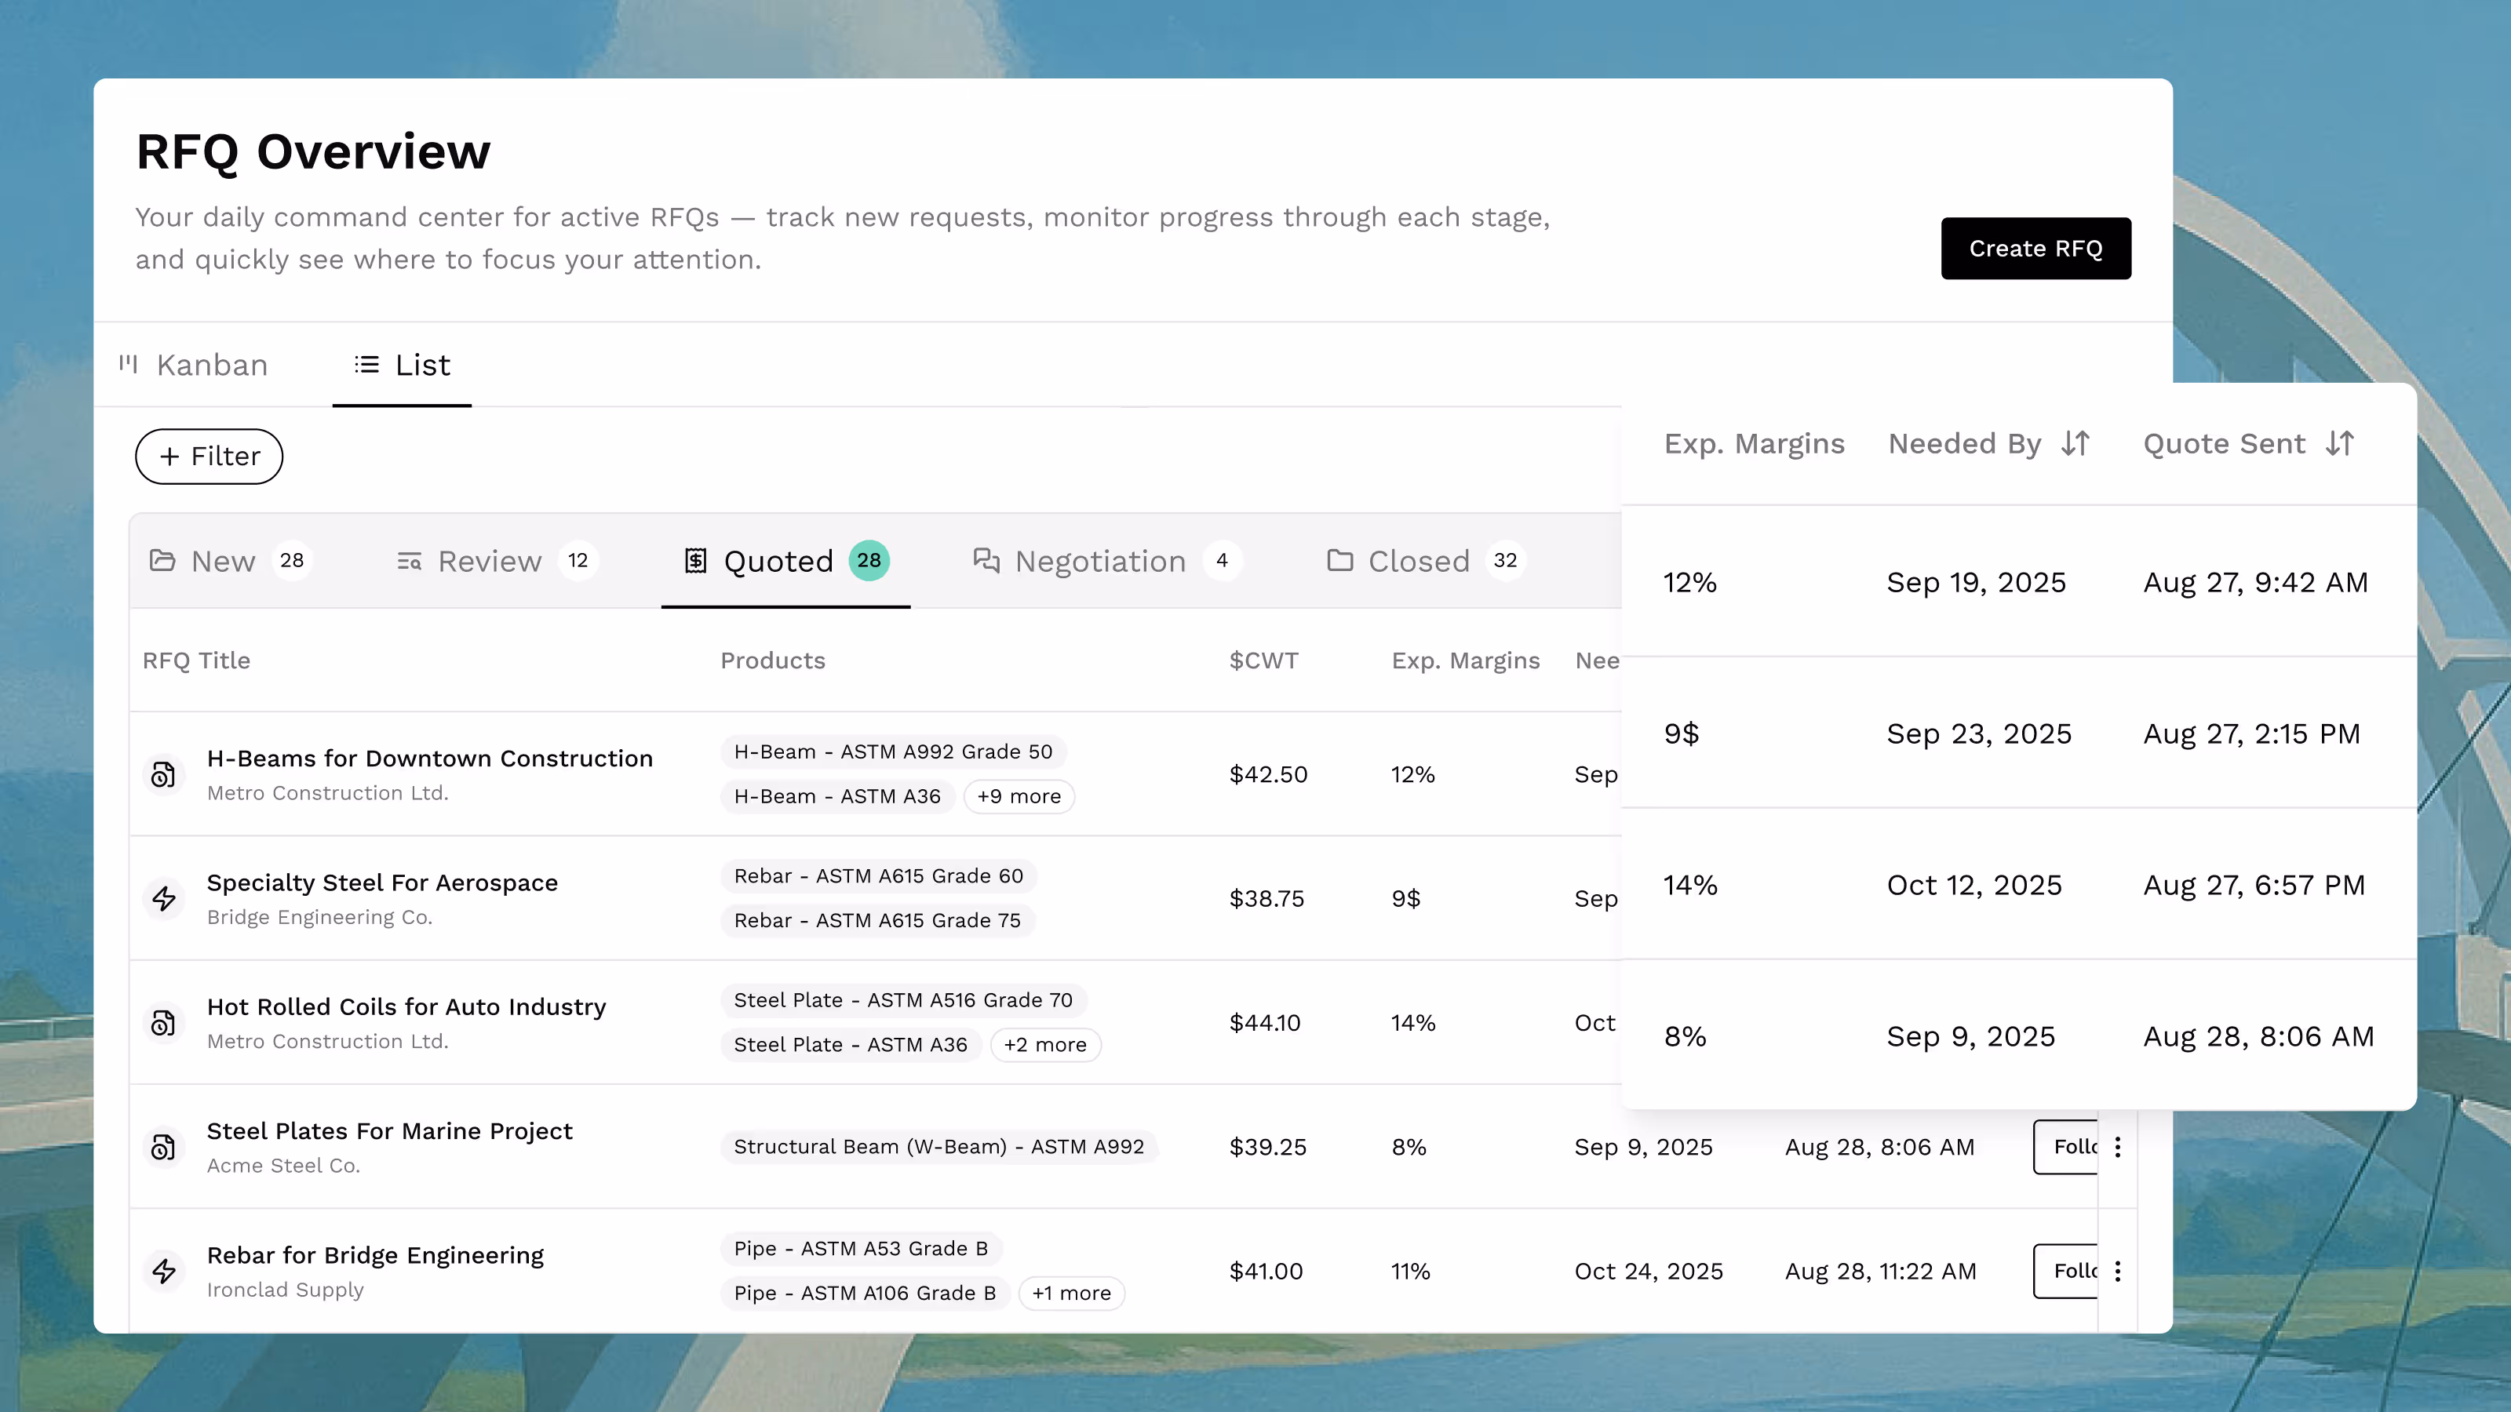Open three-dot menu for Steel Plates row

pyautogui.click(x=2117, y=1147)
